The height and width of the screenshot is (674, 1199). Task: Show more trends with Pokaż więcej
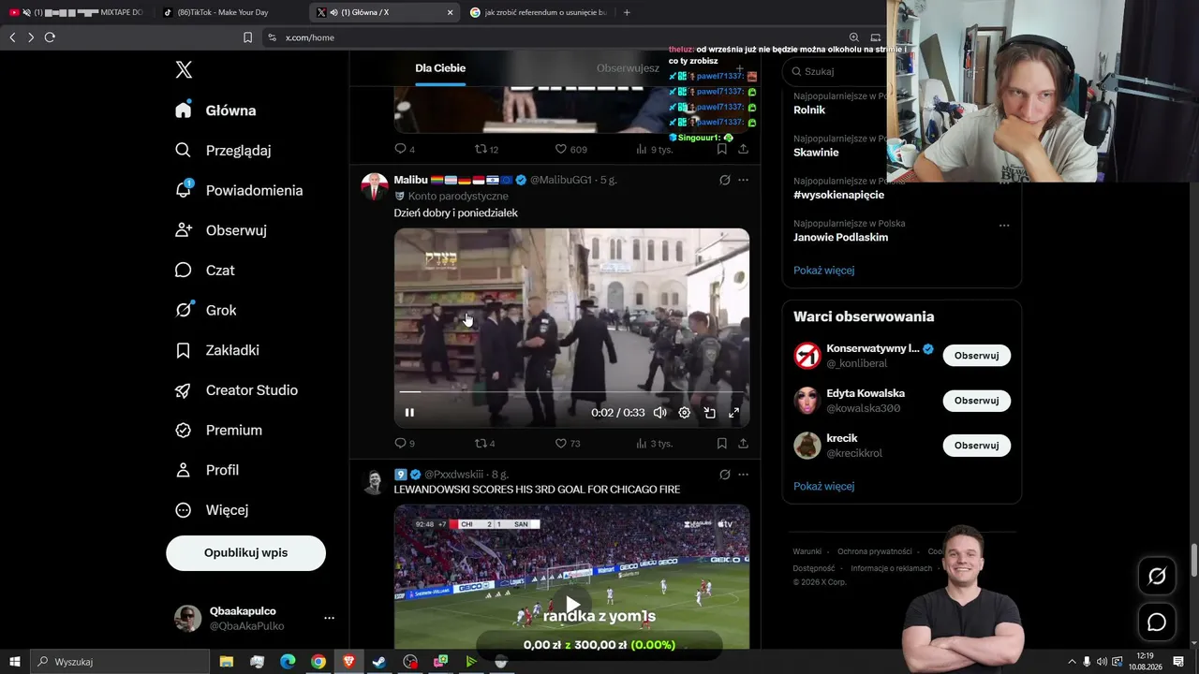(x=823, y=271)
